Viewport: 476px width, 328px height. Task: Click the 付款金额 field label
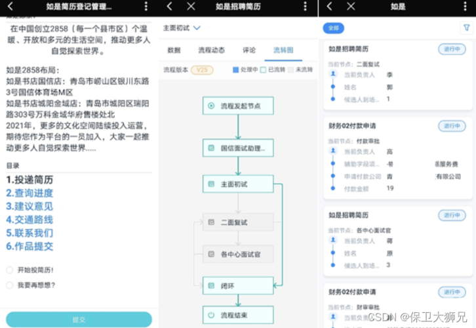click(x=357, y=189)
